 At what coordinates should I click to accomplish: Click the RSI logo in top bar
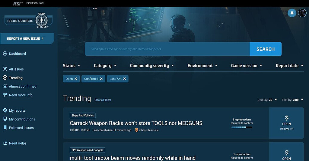click(18, 3)
